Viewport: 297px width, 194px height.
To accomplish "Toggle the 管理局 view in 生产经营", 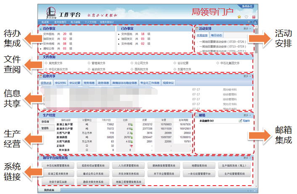I will [x=45, y=128].
